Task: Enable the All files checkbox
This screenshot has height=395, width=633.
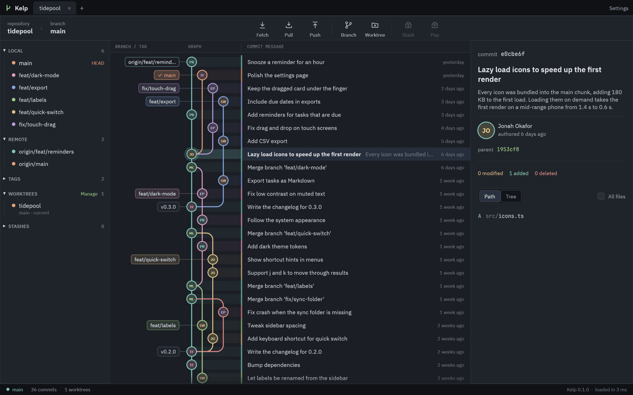Action: tap(601, 196)
